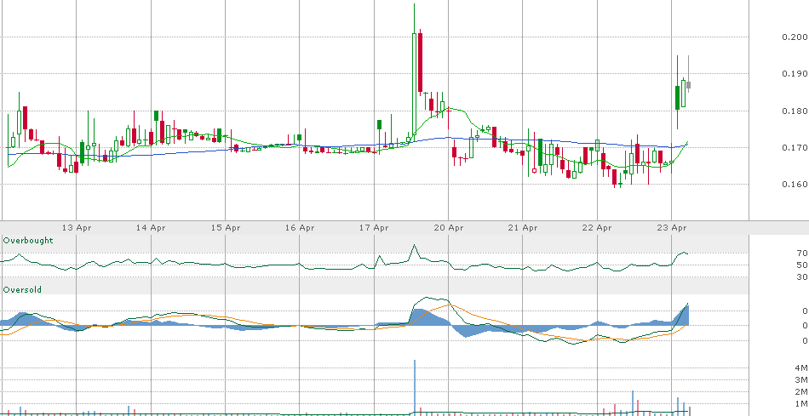Click the 0.160 price axis label
809x416 pixels.
[795, 184]
